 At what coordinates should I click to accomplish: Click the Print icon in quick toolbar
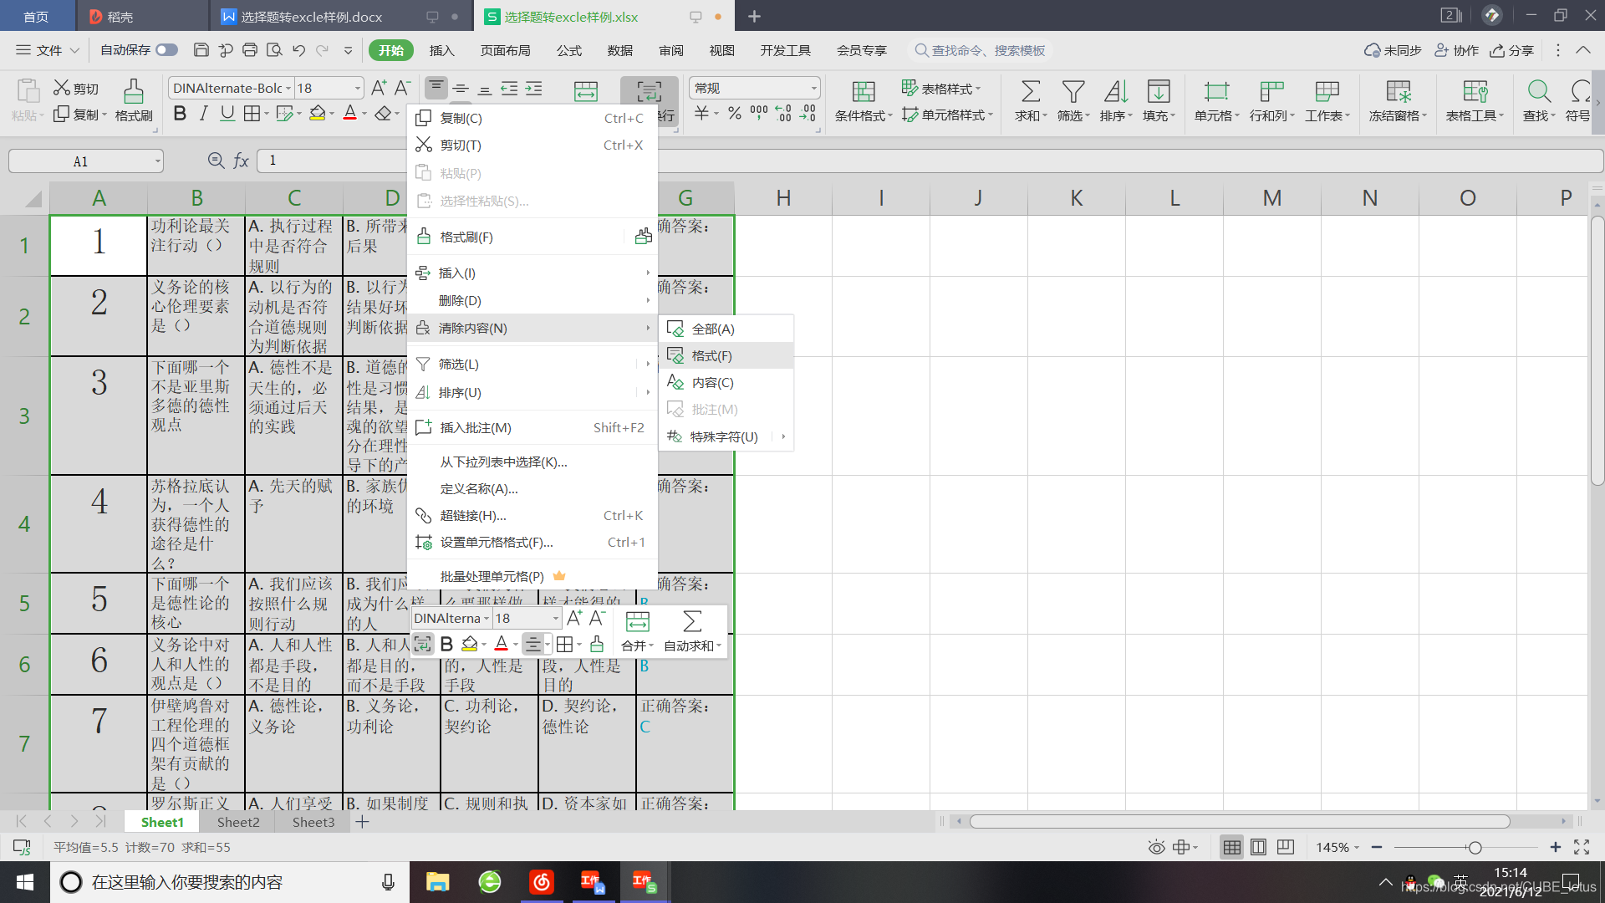click(x=249, y=50)
